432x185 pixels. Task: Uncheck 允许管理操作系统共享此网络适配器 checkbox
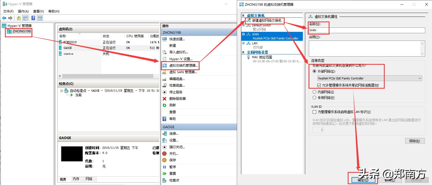click(319, 85)
